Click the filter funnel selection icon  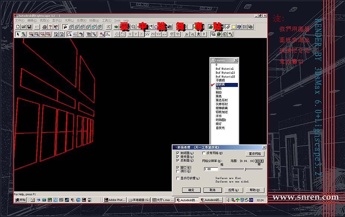94,34
